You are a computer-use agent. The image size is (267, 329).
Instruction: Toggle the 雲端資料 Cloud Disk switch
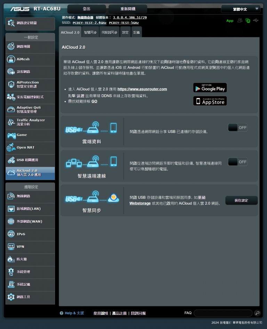click(x=238, y=127)
